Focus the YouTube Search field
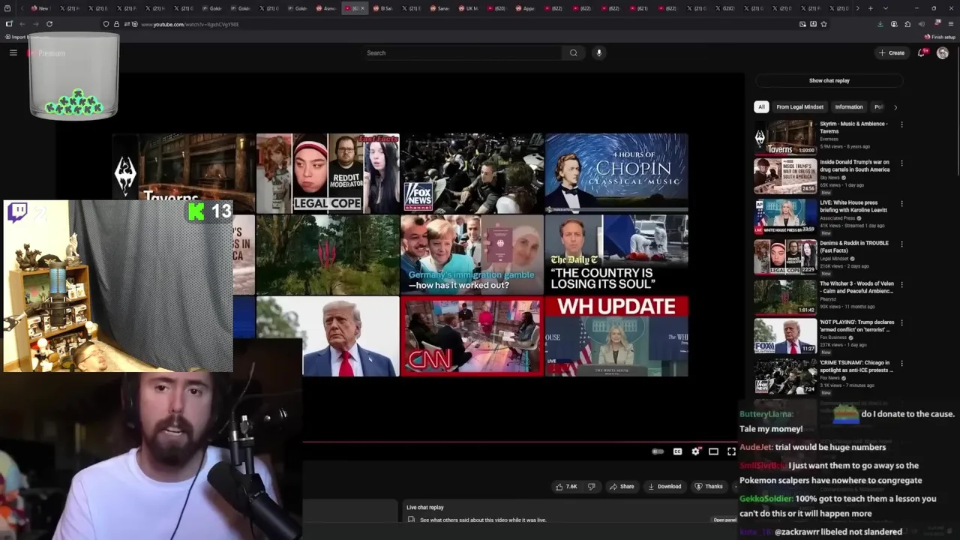Screen dimensions: 960x540 [x=461, y=52]
